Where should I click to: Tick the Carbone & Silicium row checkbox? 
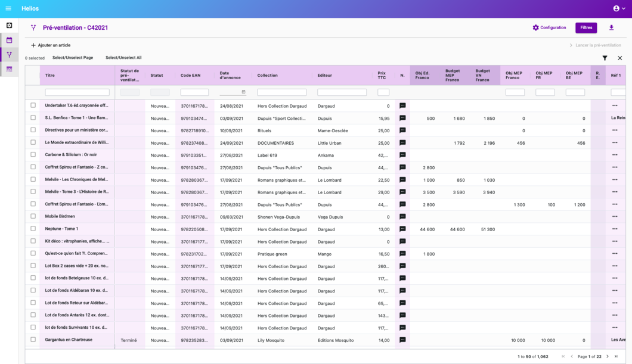[x=33, y=155]
